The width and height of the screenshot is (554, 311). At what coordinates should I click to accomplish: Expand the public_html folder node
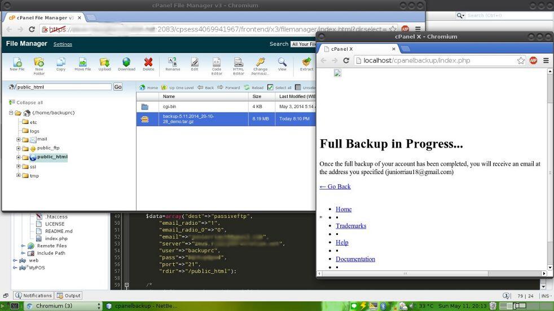(x=19, y=157)
